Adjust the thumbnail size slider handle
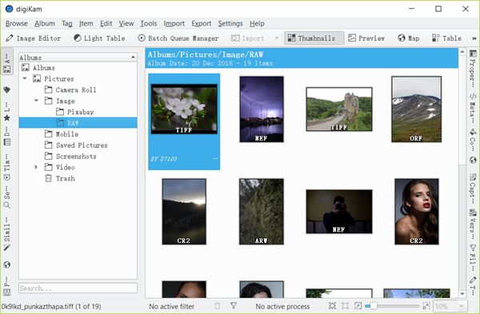The width and height of the screenshot is (480, 314). pyautogui.click(x=374, y=306)
